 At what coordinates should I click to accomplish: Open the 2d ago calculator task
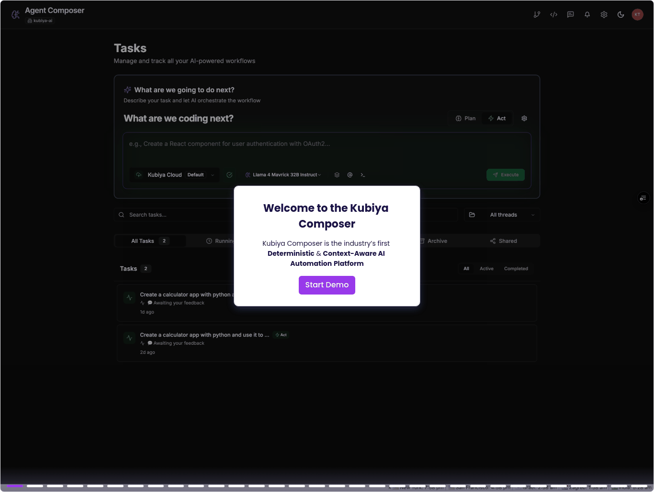point(327,343)
